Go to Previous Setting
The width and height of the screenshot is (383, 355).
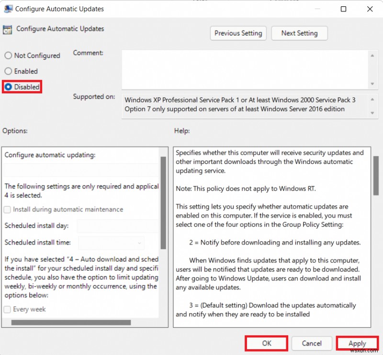coord(238,33)
